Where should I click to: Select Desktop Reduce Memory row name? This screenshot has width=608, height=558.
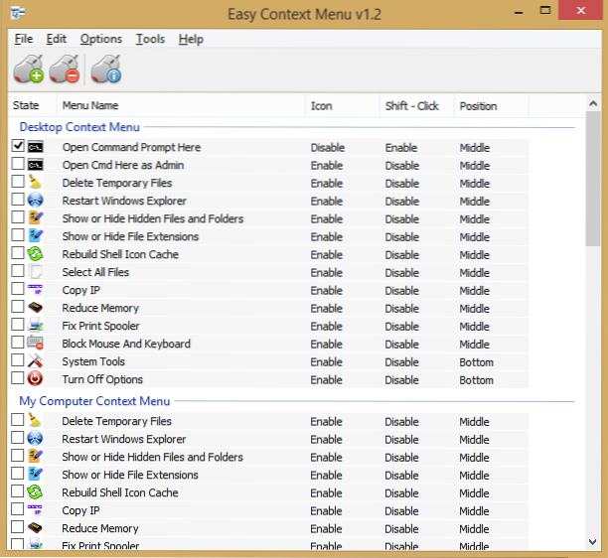100,308
